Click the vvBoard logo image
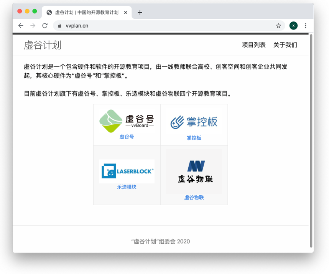The width and height of the screenshot is (329, 274). pos(127,121)
